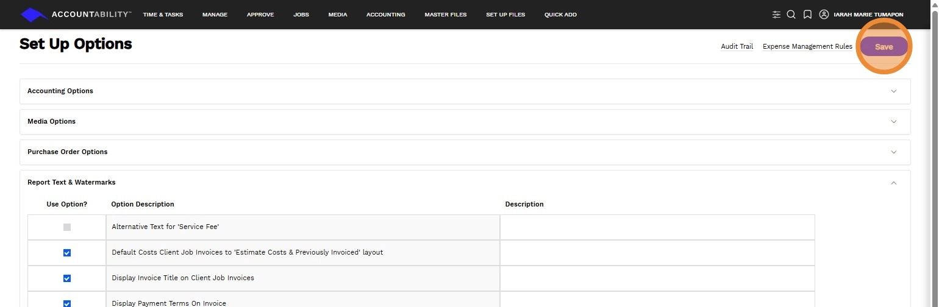Expand the Media Options chevron
This screenshot has height=307, width=939.
click(x=894, y=122)
